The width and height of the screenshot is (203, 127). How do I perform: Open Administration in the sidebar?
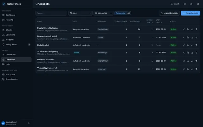16,79
